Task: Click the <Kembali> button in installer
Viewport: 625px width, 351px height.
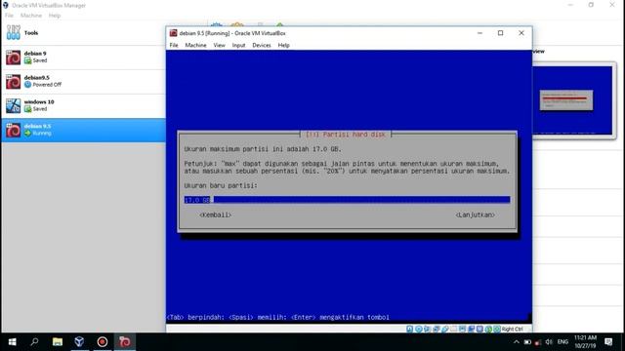Action: point(215,214)
